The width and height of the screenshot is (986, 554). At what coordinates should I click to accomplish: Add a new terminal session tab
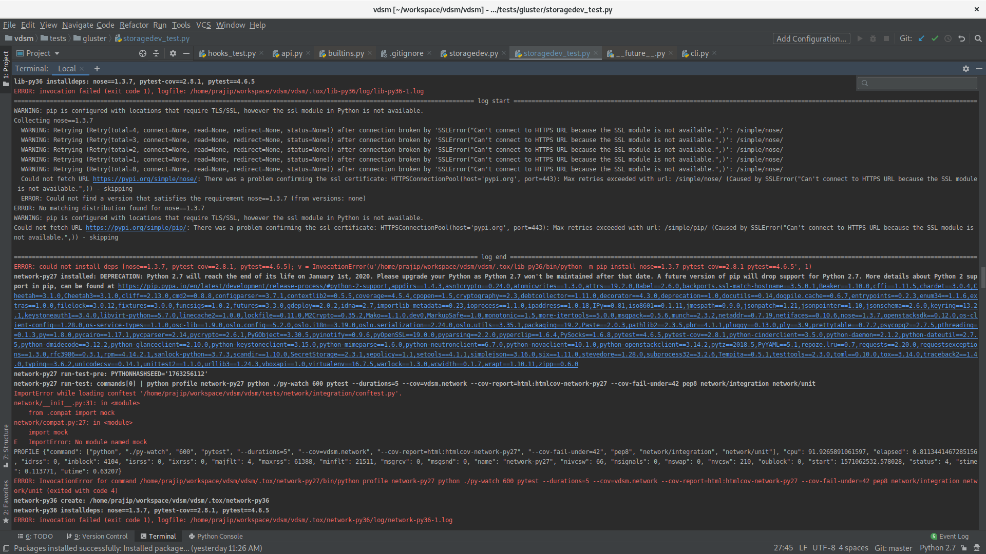[x=97, y=69]
